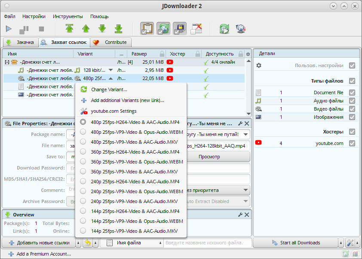Uncheck the Document File filter
The height and width of the screenshot is (259, 362).
coord(352,92)
